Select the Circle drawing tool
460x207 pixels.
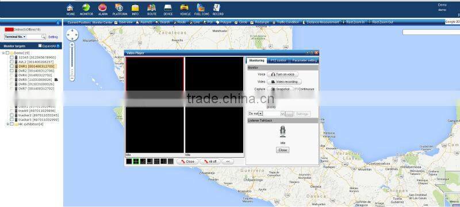241,22
